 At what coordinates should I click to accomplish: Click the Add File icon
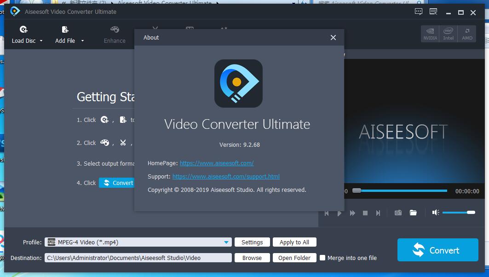click(65, 29)
